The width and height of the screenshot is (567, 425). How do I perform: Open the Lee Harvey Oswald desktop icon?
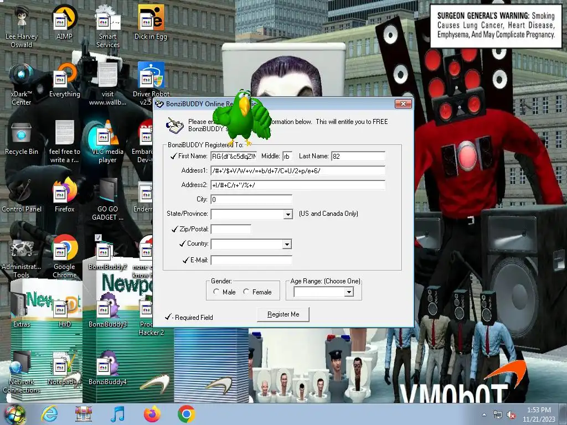21,27
